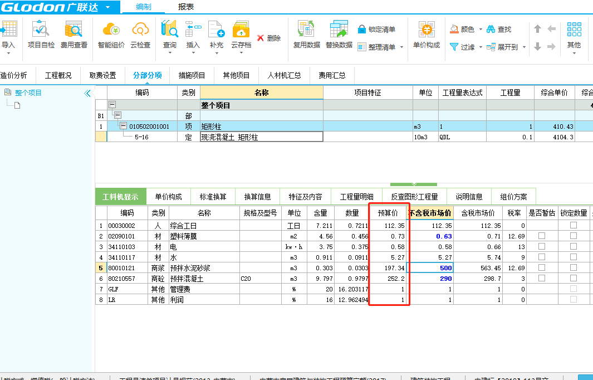593x380 pixels.
Task: Toggle 是否暂估 checkbox for 预拌水泥砂浆
Action: [x=542, y=267]
